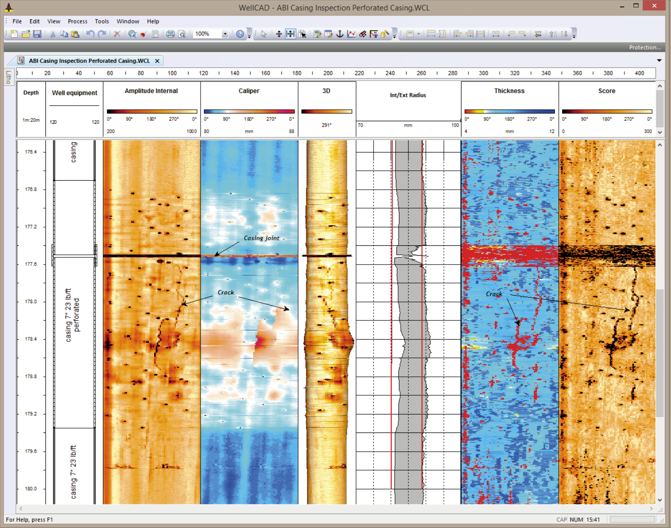Click the line chart editor icon

tap(351, 34)
